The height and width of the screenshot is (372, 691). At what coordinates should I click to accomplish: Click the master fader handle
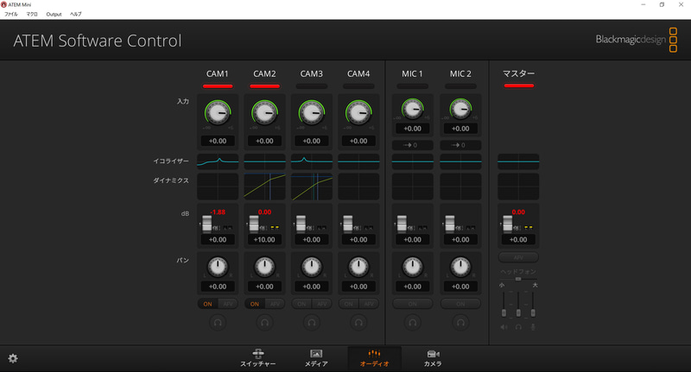[x=508, y=224]
